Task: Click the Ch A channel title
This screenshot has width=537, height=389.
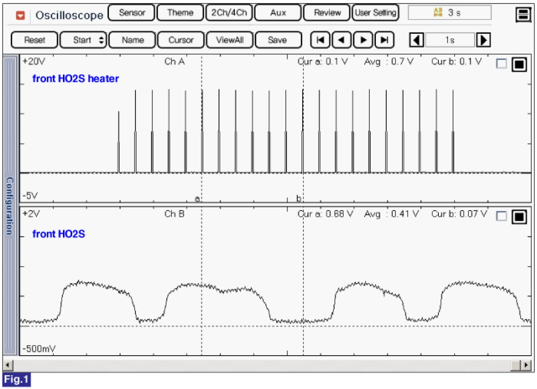Action: point(174,61)
